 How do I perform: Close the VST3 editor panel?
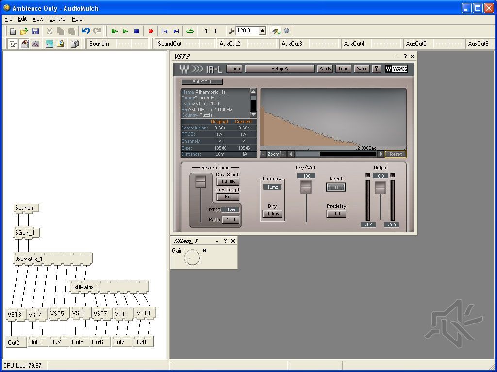pyautogui.click(x=413, y=56)
